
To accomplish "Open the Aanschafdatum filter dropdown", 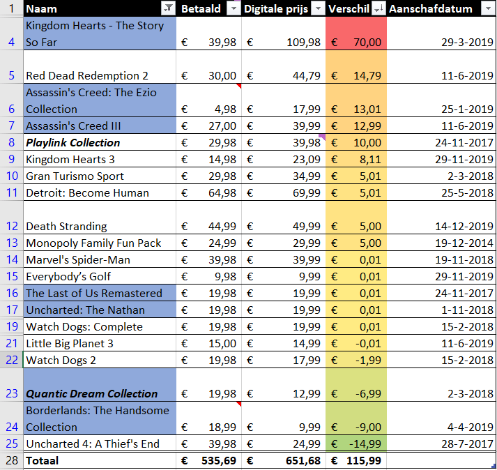I will [x=489, y=8].
